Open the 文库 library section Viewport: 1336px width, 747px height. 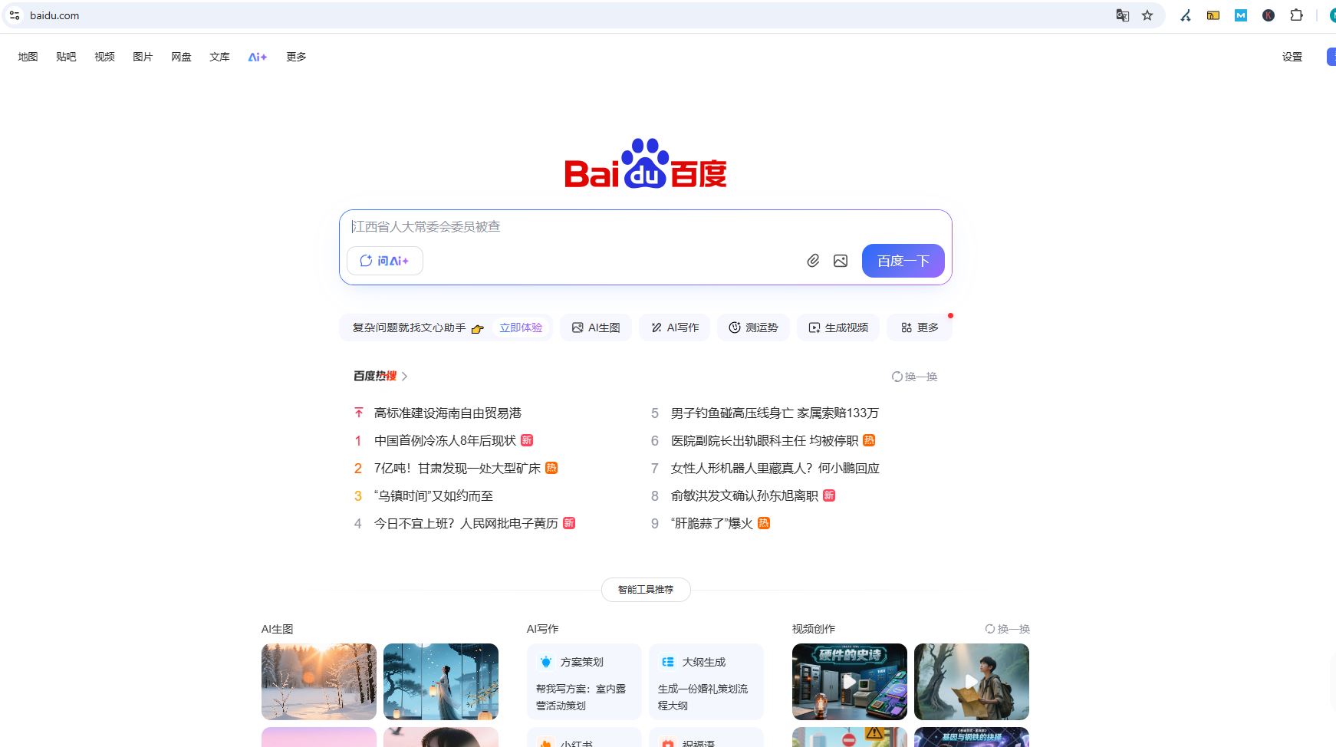tap(219, 57)
